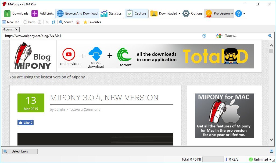Refresh the current page
276x163 pixels.
coord(53,22)
